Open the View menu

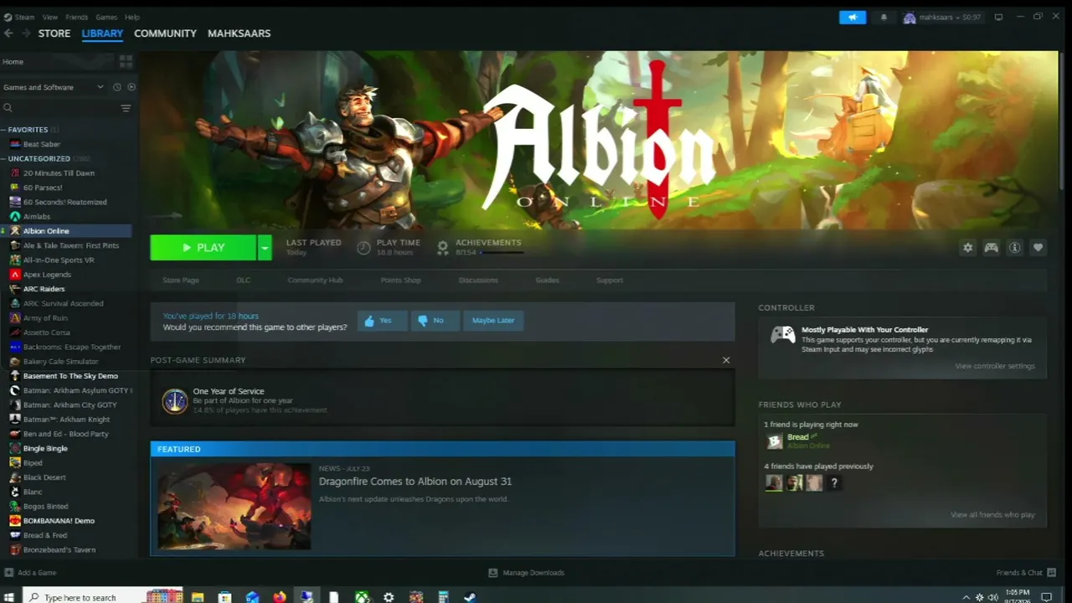[50, 17]
